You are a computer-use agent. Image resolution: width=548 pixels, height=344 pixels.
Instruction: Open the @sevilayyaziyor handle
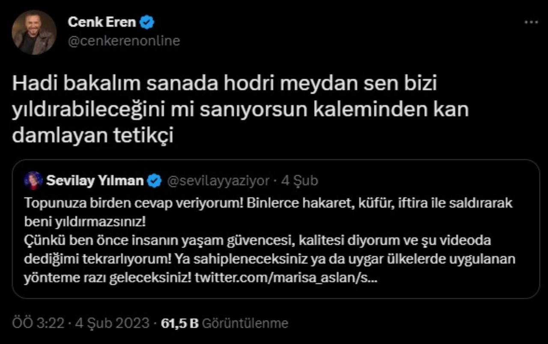coord(218,181)
